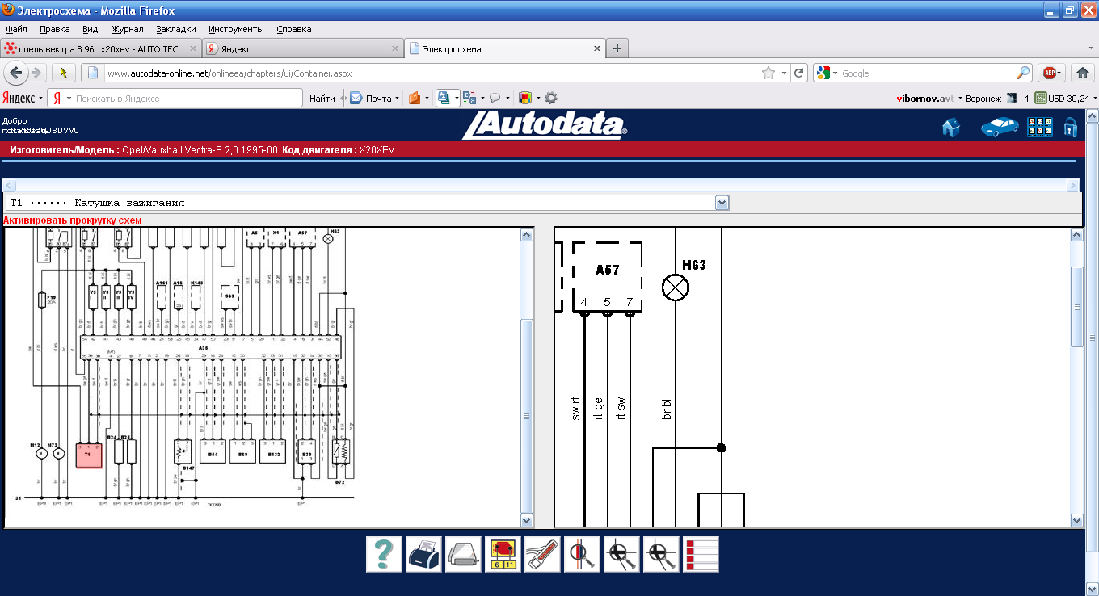Click down arrow on right diagram scrollbar
Image resolution: width=1099 pixels, height=596 pixels.
point(1076,521)
